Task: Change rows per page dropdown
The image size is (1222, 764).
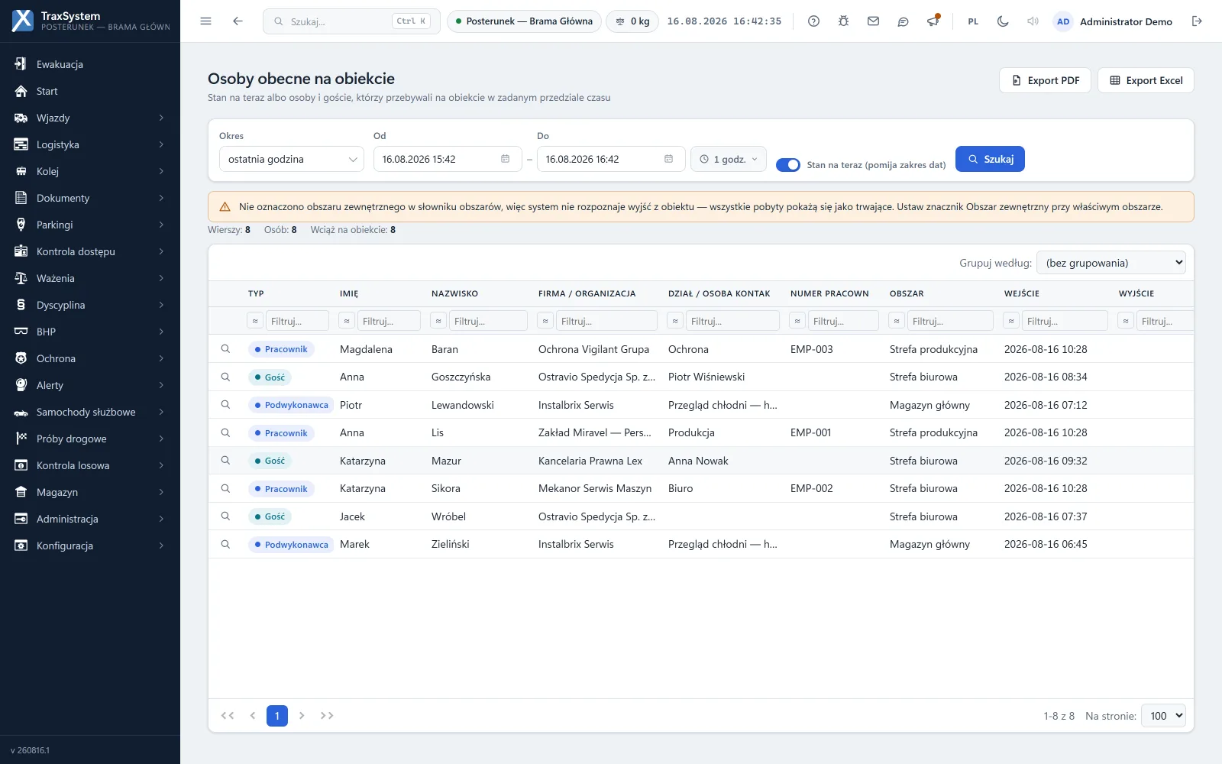Action: click(1162, 716)
